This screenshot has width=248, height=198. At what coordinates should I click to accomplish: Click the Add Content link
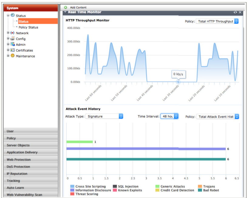(78, 7)
